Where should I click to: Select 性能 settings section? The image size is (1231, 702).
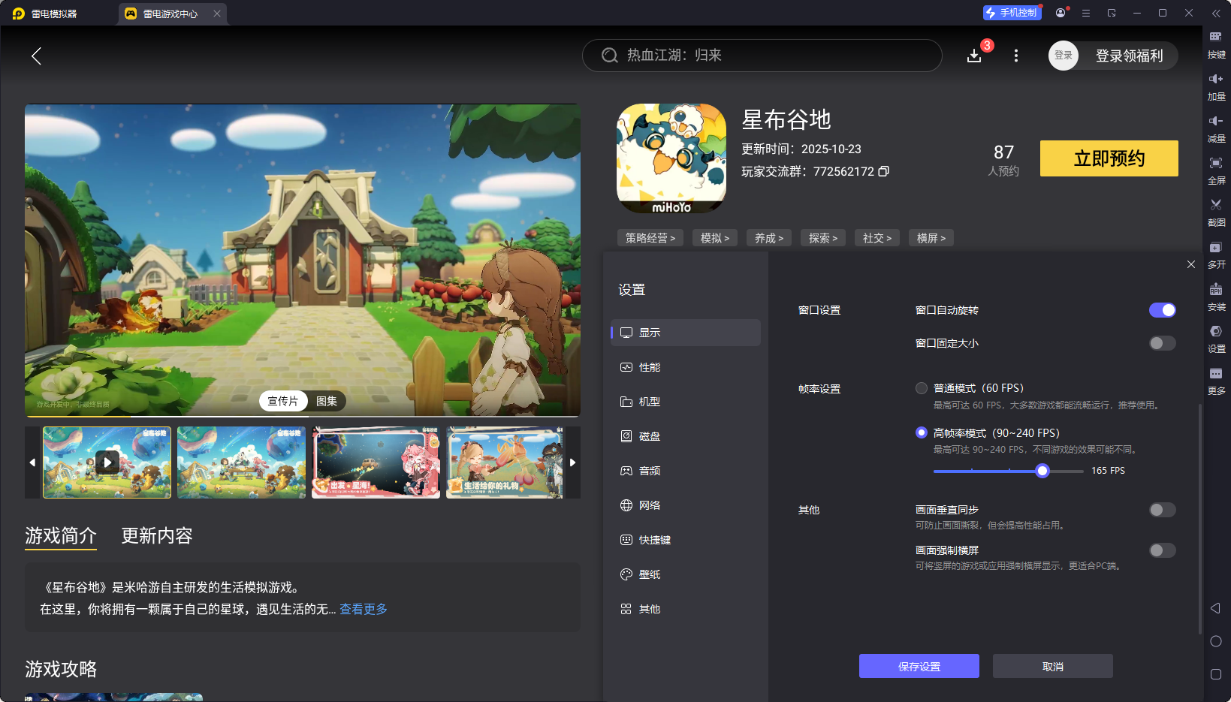(x=686, y=367)
